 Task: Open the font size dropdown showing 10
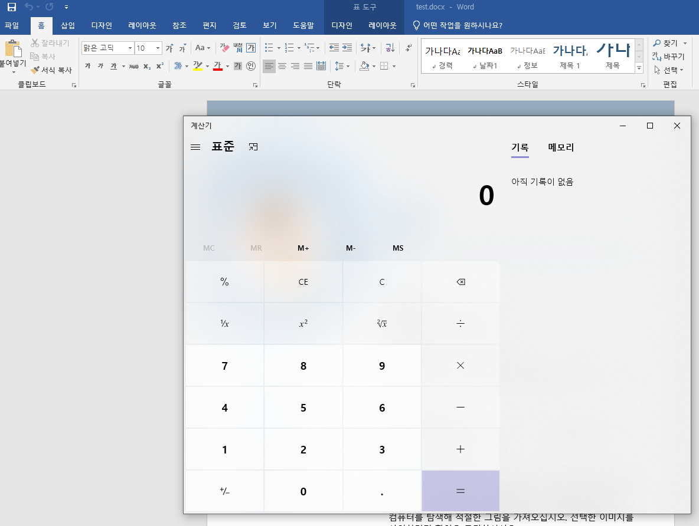pos(158,48)
